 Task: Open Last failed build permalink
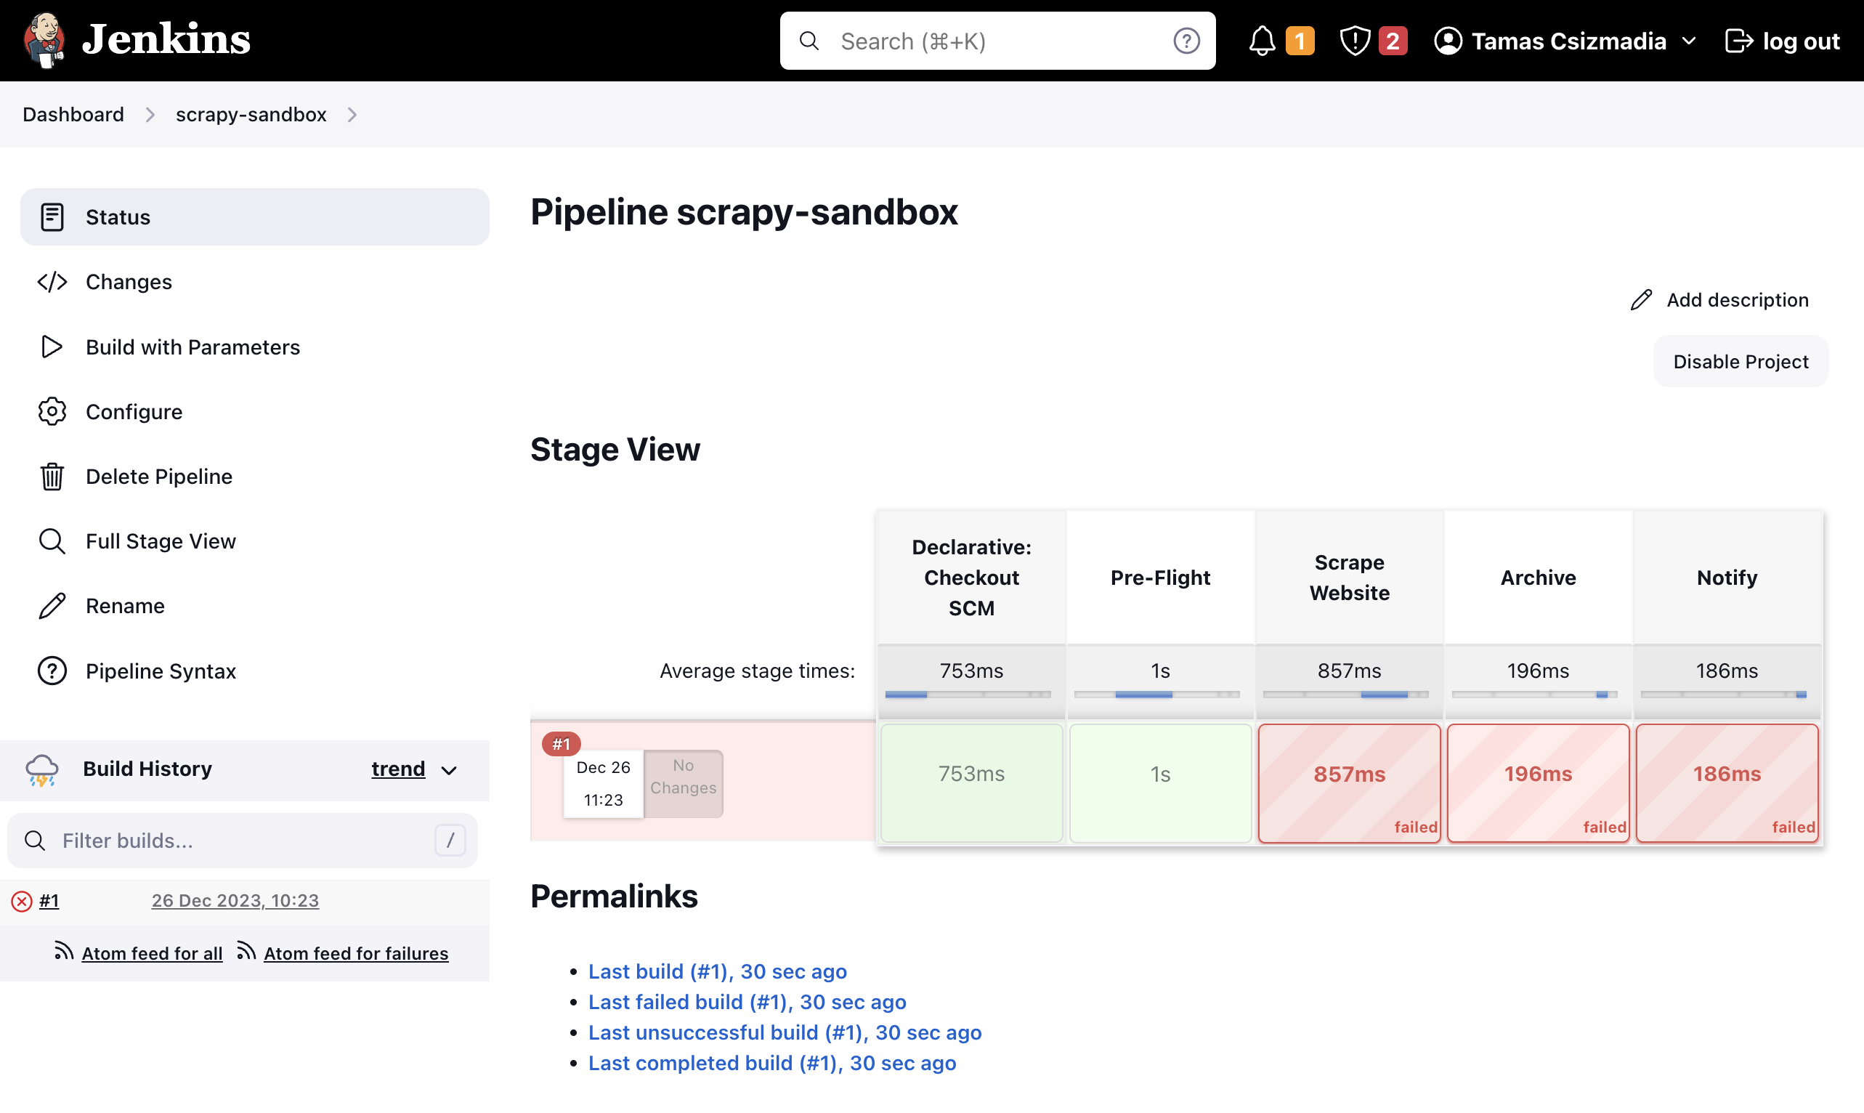(x=746, y=1001)
